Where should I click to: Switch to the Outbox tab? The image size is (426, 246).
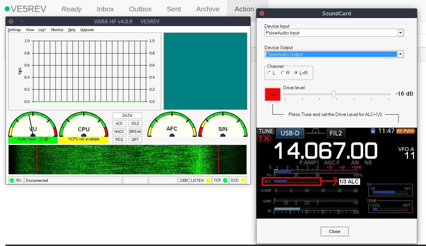pyautogui.click(x=140, y=9)
